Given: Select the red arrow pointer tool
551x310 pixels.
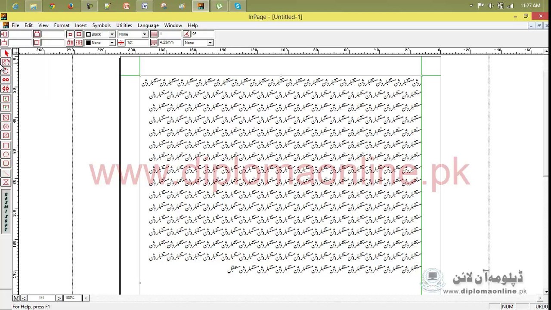Looking at the screenshot, I should tap(6, 53).
